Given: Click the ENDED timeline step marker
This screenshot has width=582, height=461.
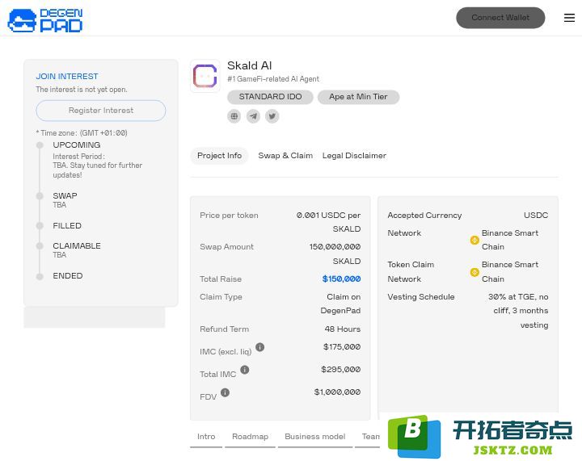Looking at the screenshot, I should point(40,276).
